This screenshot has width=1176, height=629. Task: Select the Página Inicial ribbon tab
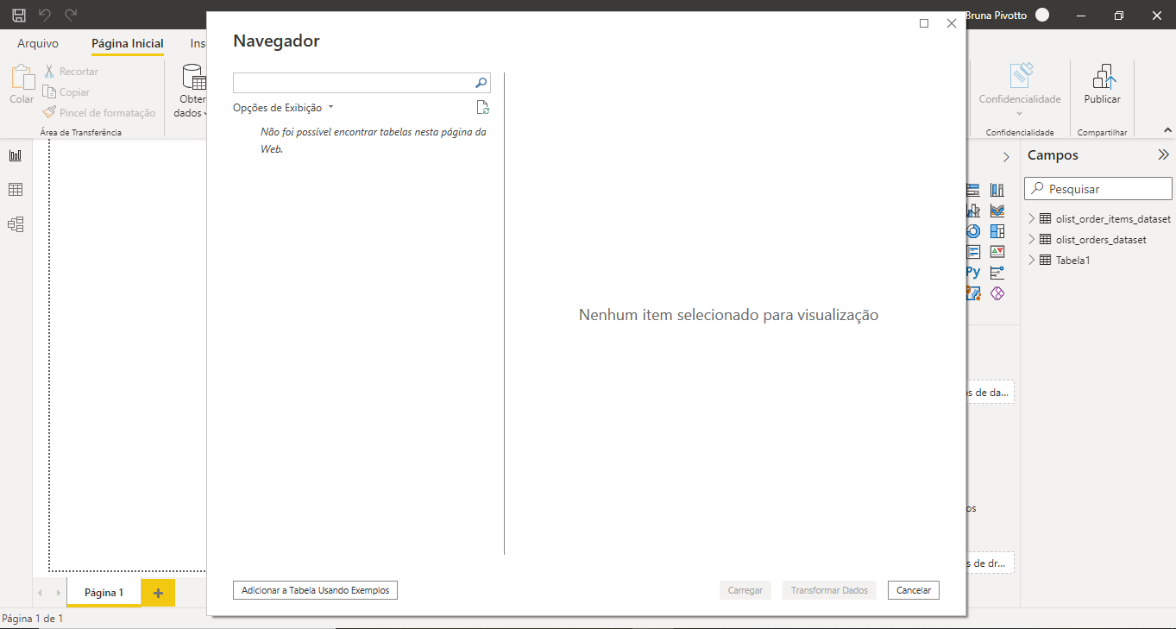128,43
